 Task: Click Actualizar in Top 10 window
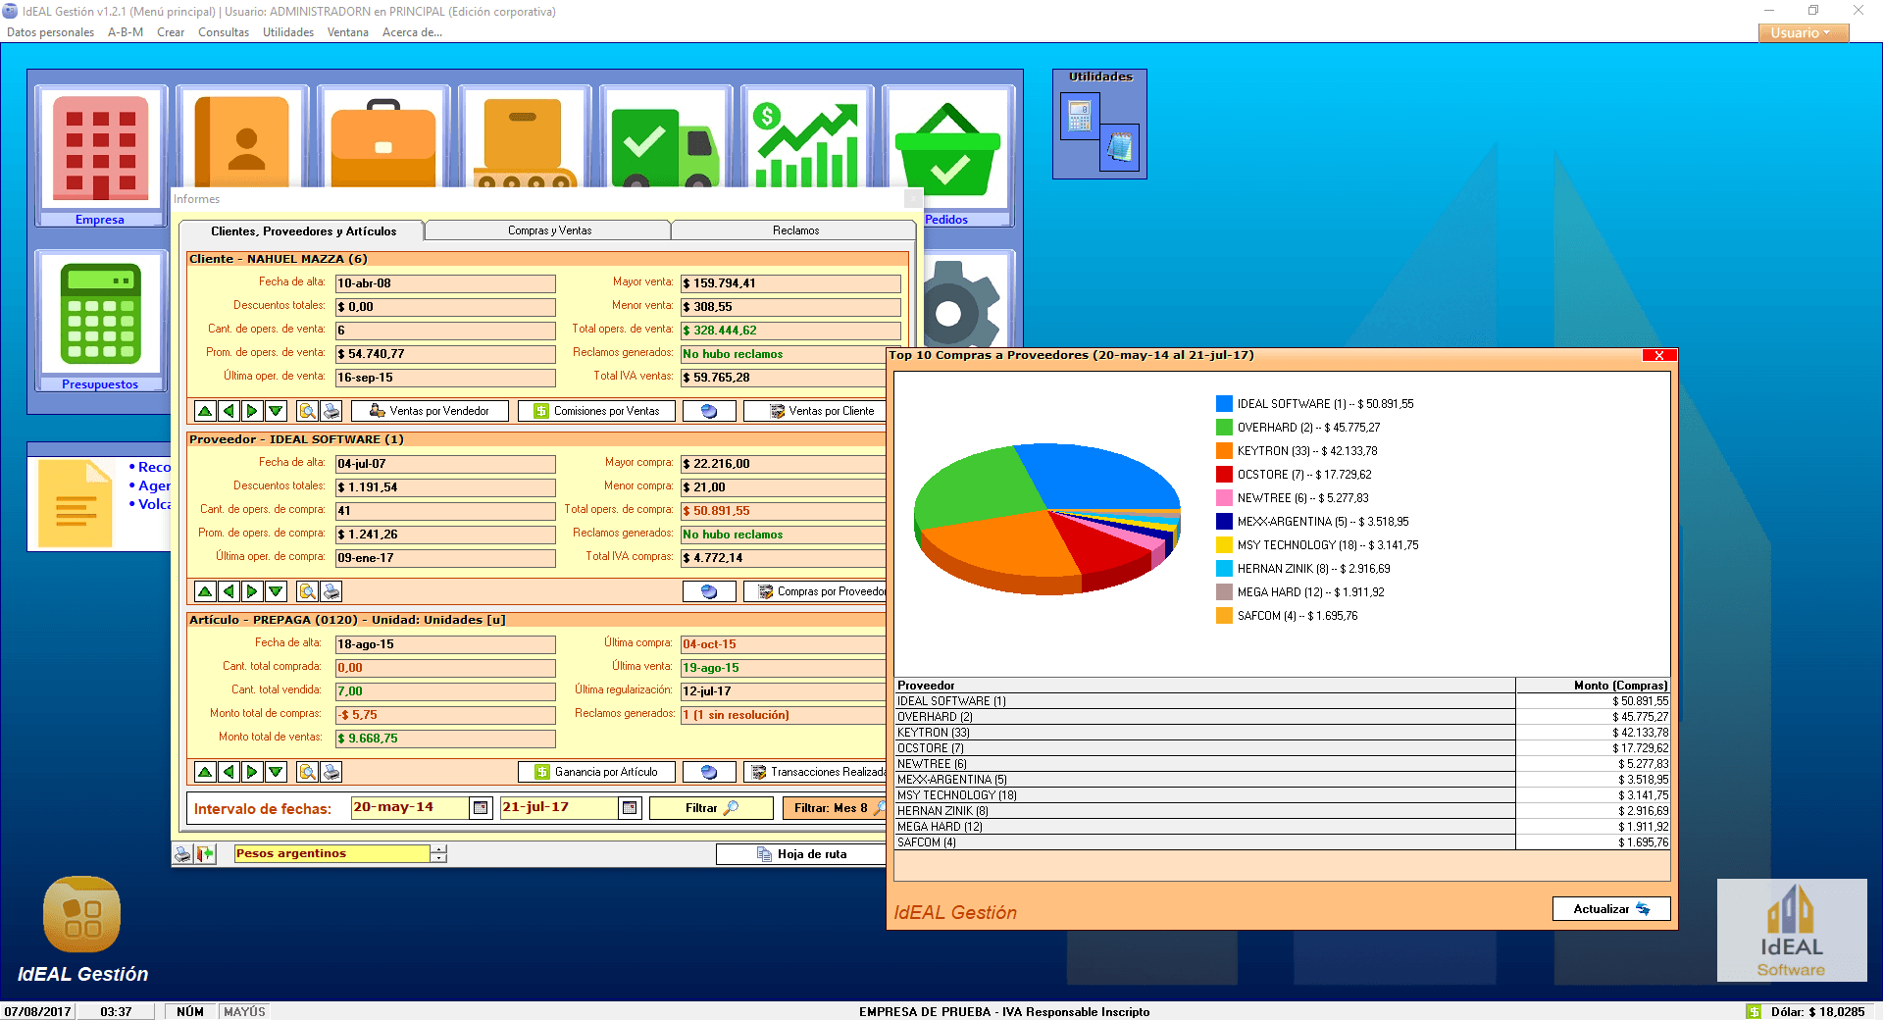coord(1611,909)
